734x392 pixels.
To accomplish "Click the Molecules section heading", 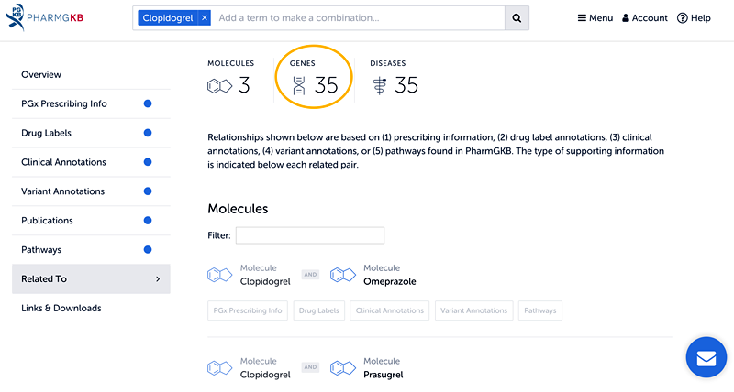I will [x=238, y=209].
